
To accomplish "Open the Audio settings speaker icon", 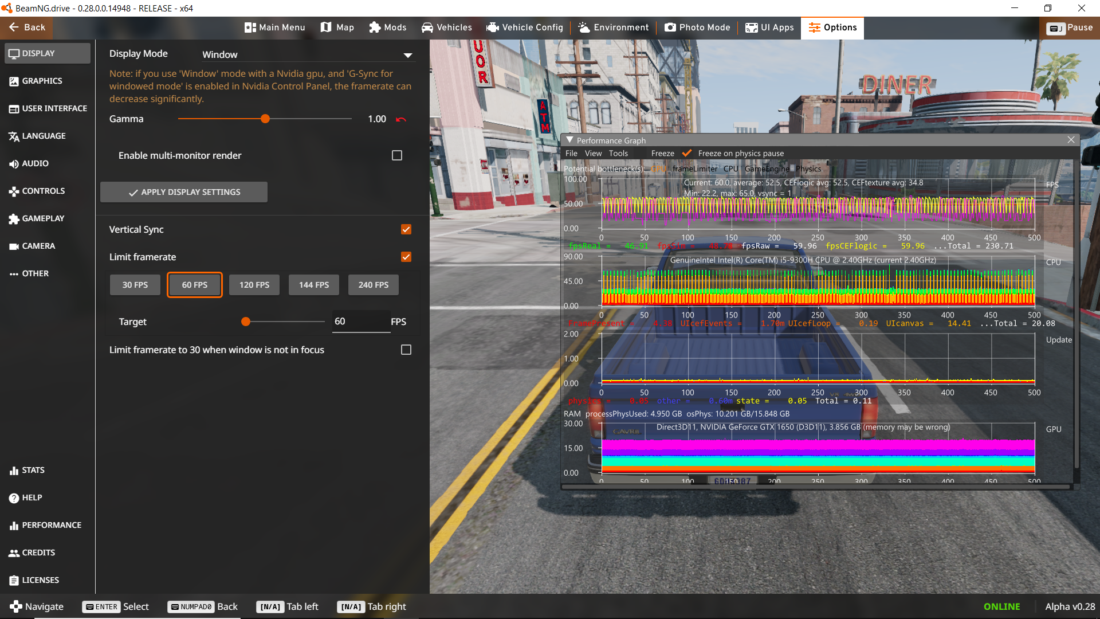I will (x=14, y=164).
